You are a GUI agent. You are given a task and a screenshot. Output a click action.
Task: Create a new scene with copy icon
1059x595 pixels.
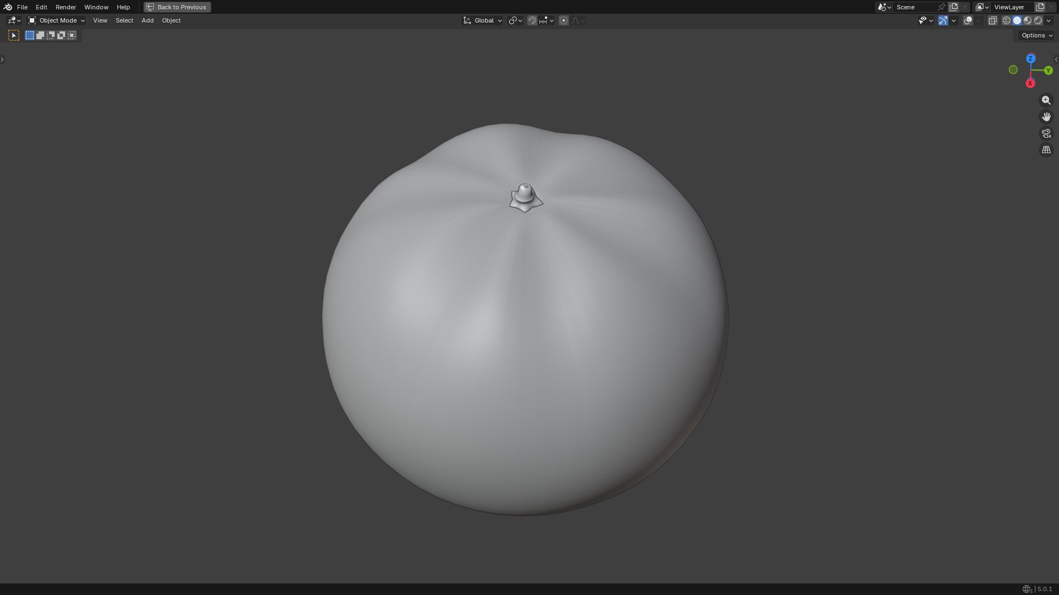pos(954,7)
